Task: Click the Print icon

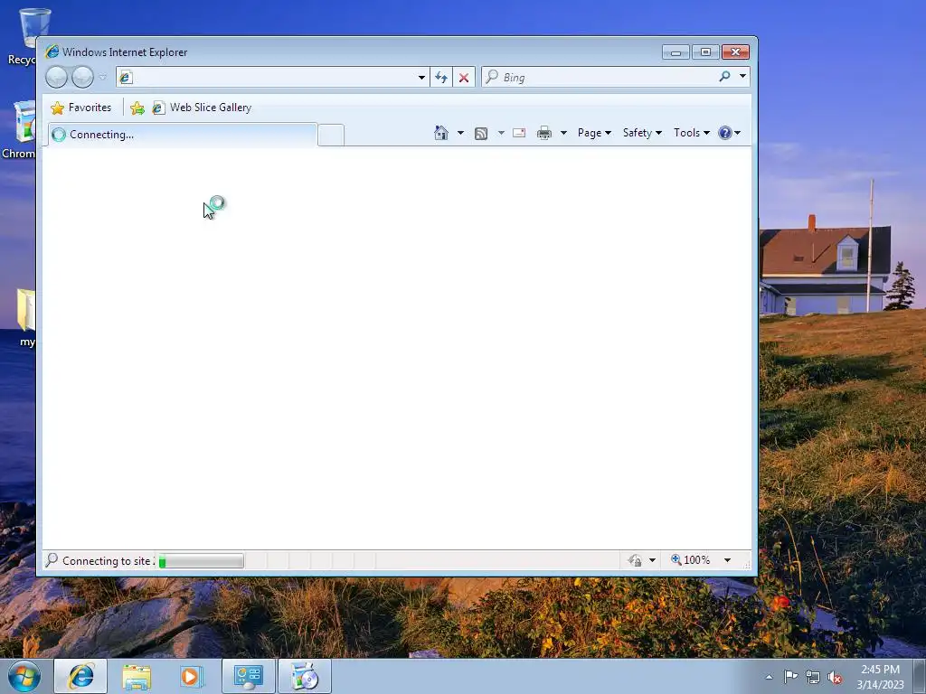Action: (x=543, y=133)
